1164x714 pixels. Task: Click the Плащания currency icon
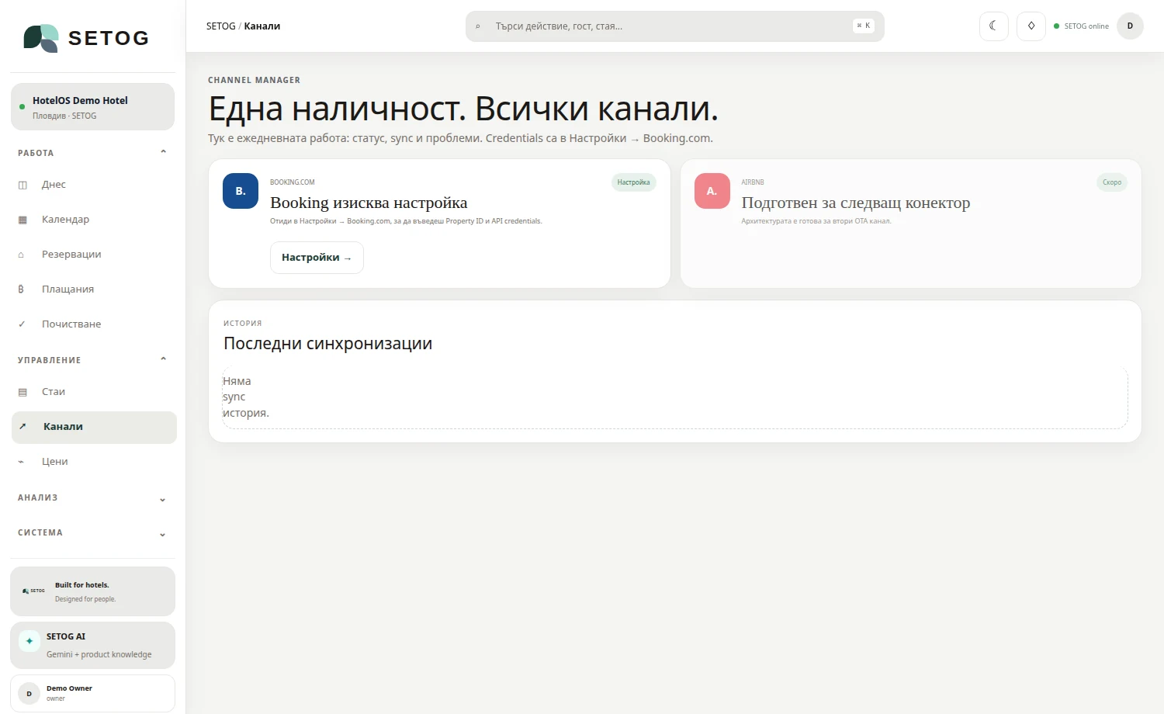pos(21,289)
